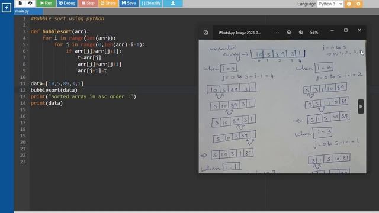Click the Share button
Screen dimensions: 379x213
pos(108,3)
